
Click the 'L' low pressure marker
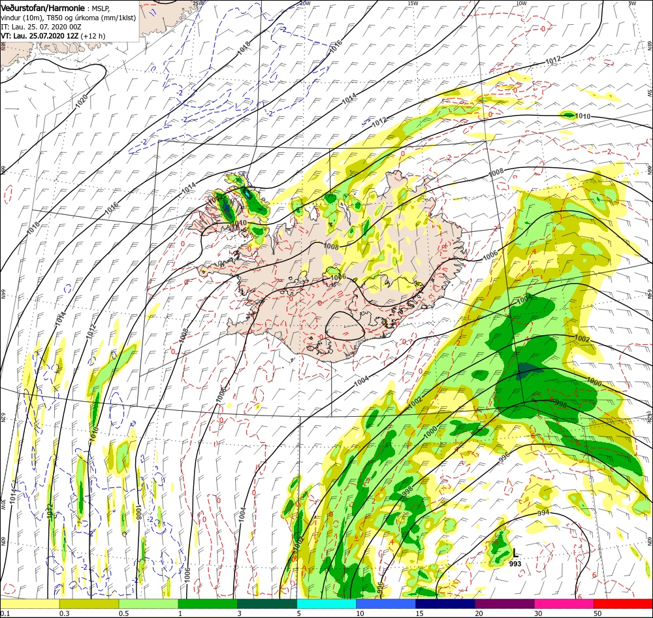click(x=515, y=553)
